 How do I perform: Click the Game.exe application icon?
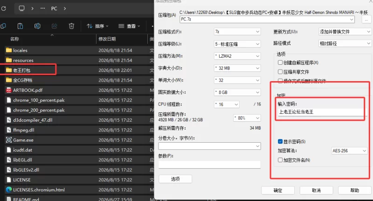[9, 140]
